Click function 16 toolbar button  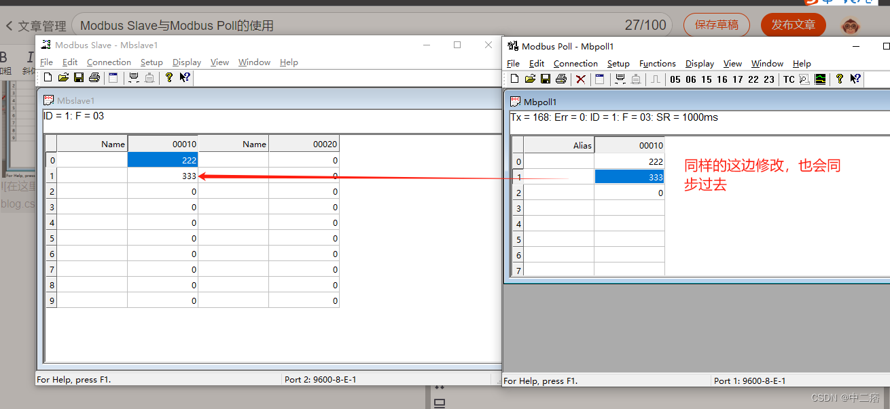coord(722,79)
